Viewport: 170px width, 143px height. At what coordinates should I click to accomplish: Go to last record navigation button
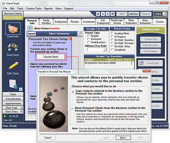point(112,14)
